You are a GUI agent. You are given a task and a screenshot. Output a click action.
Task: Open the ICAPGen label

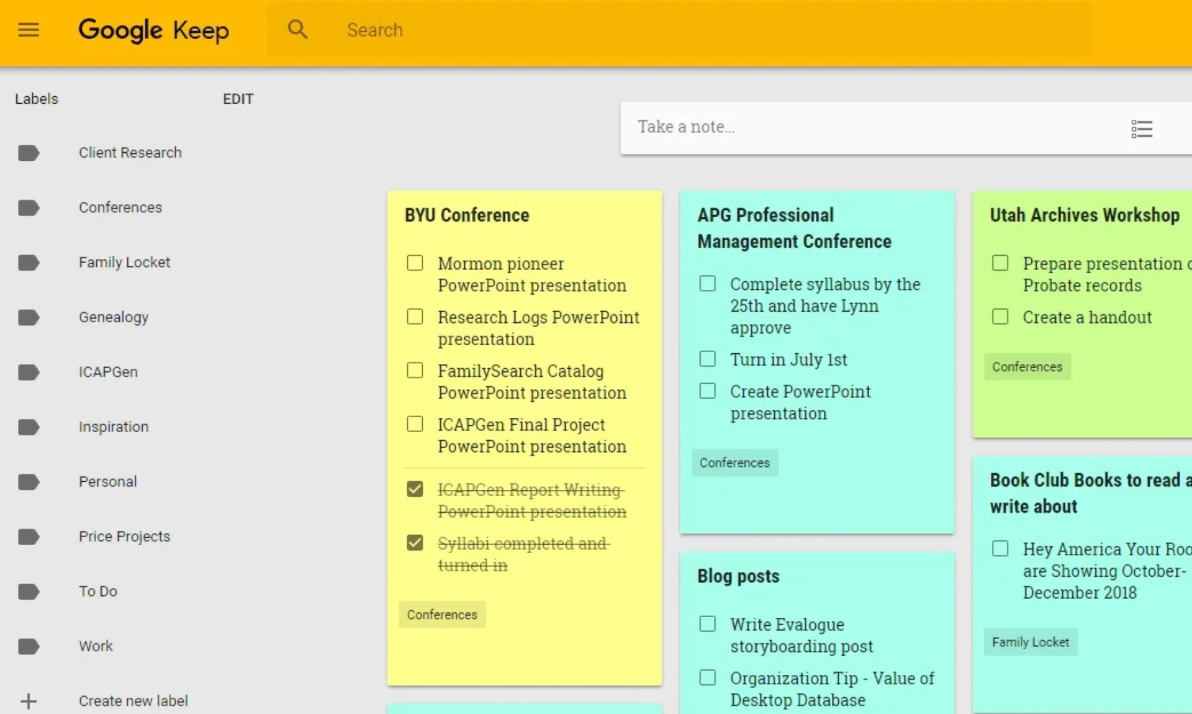click(x=108, y=372)
